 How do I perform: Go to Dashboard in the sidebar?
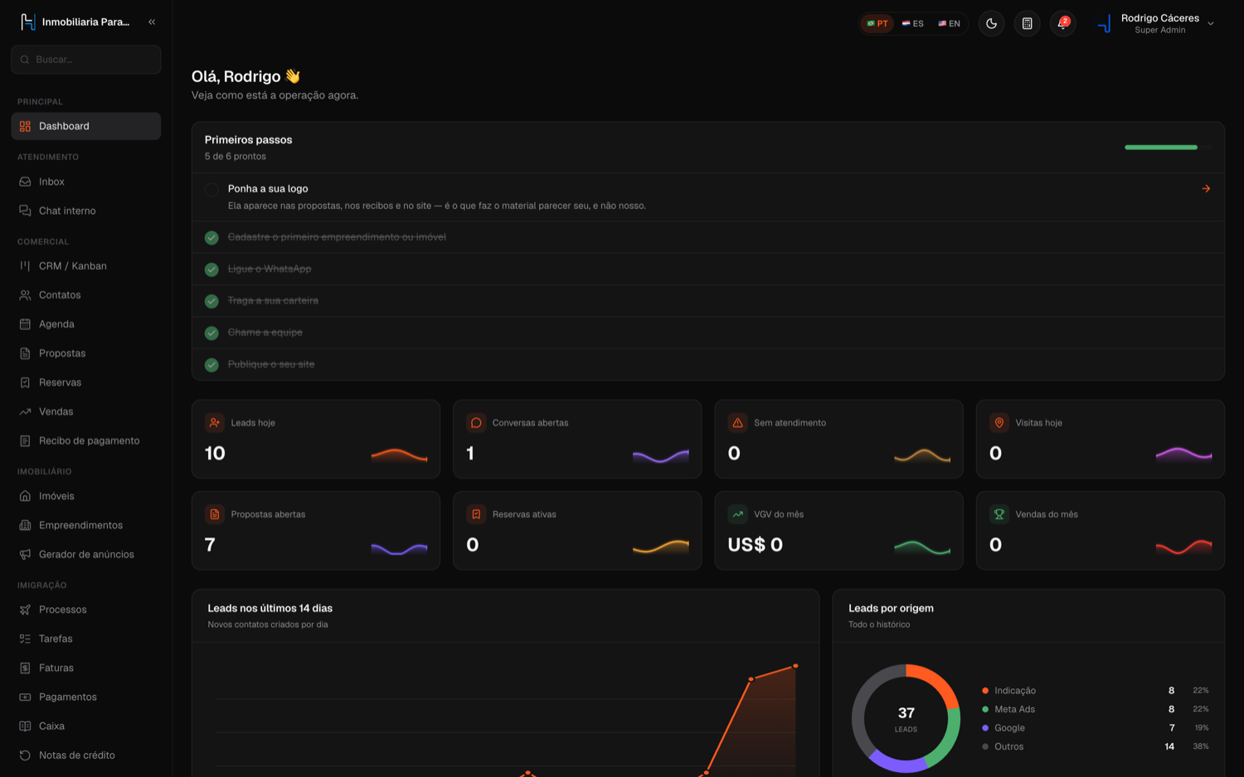(86, 126)
